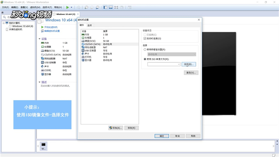
Task: Select USB 控制器 row icon in dialog list
Action: pyautogui.click(x=83, y=50)
